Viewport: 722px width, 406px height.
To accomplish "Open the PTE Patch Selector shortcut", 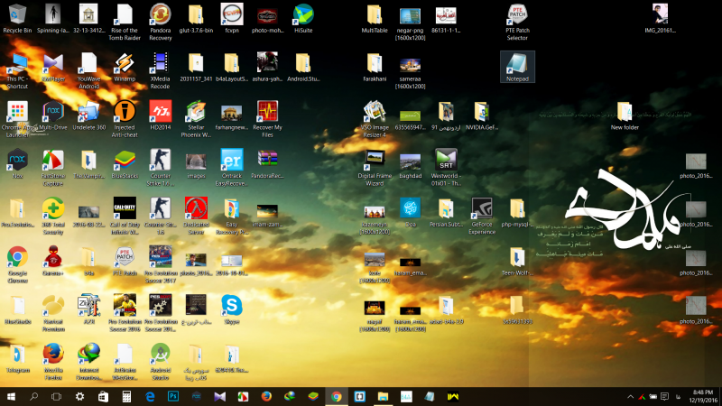I will pyautogui.click(x=516, y=14).
